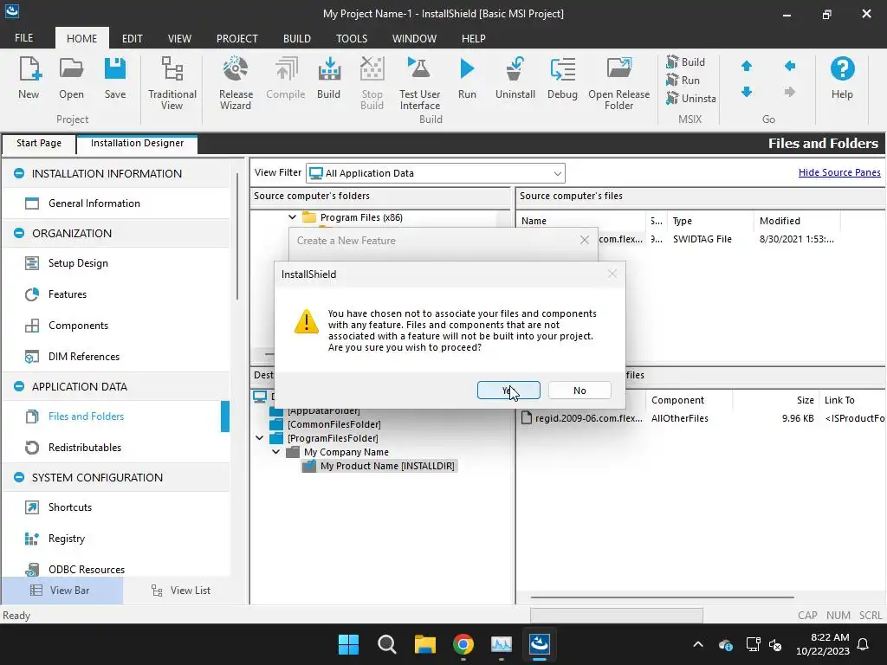
Task: Open a project with the Open icon
Action: click(71, 78)
